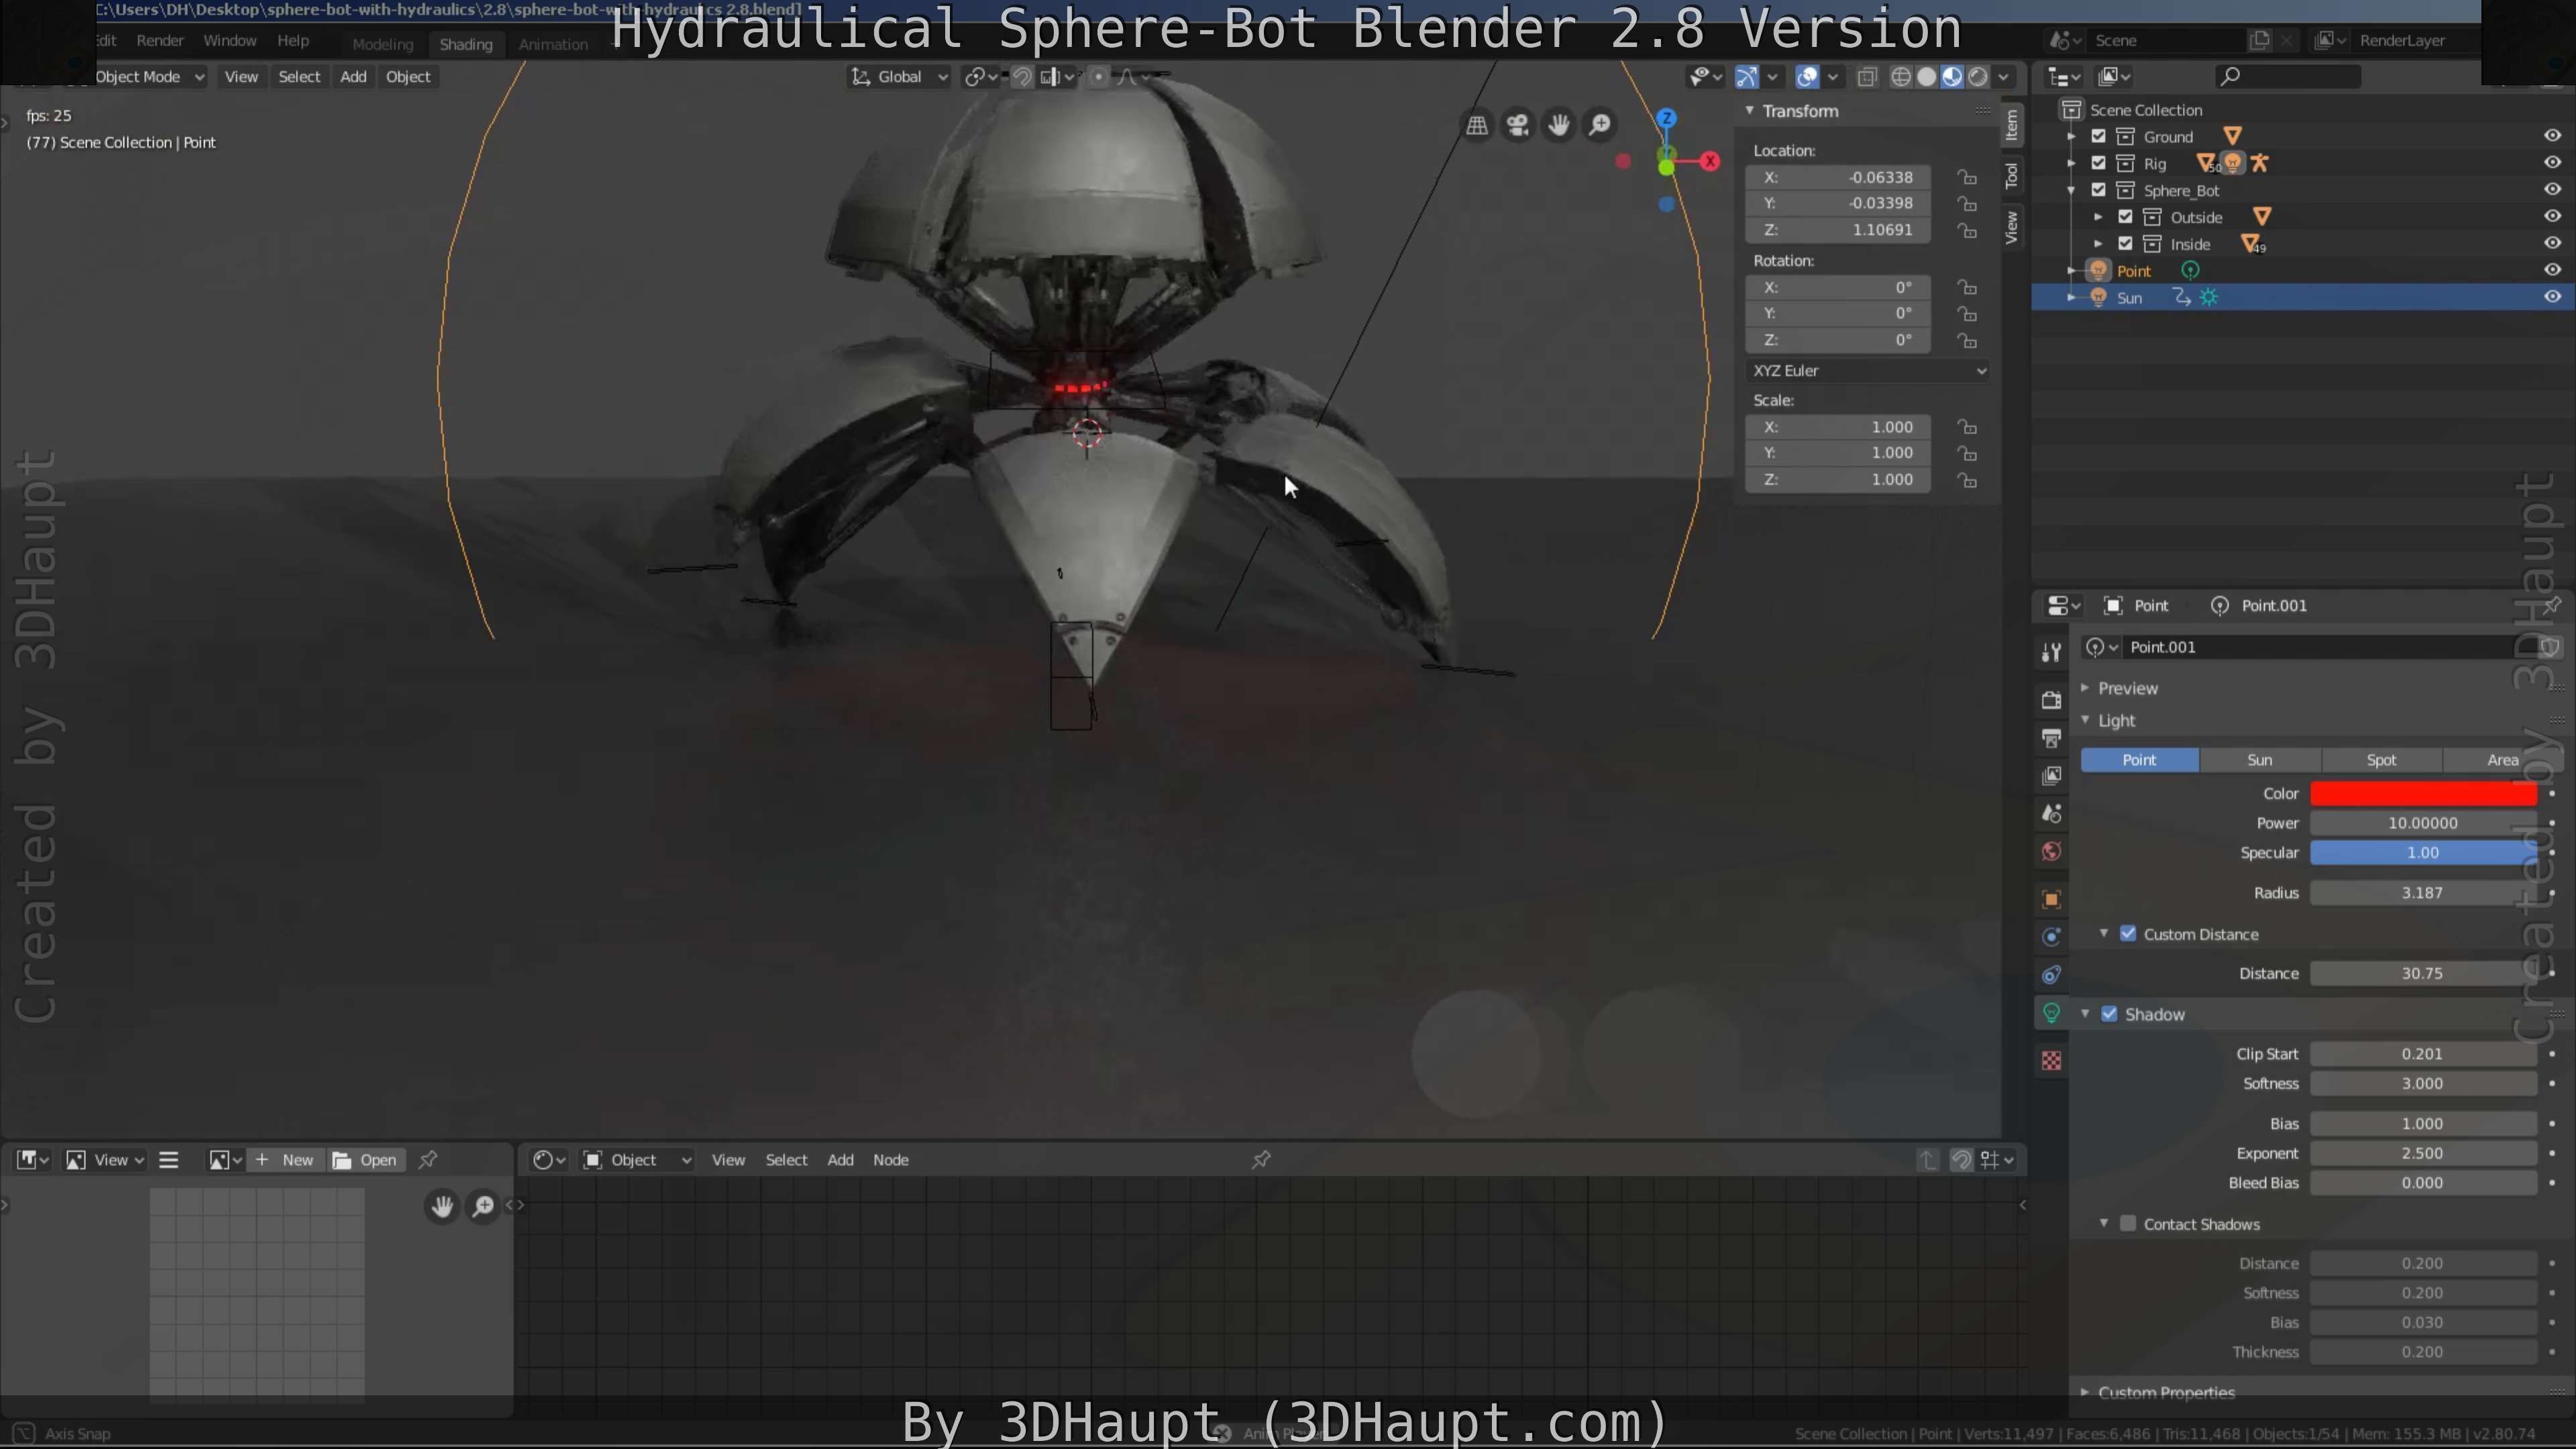Uncheck Rig collection checkbox
2576x1449 pixels.
point(2098,163)
